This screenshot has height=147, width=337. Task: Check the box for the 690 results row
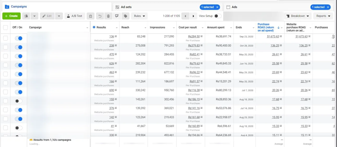[5, 92]
